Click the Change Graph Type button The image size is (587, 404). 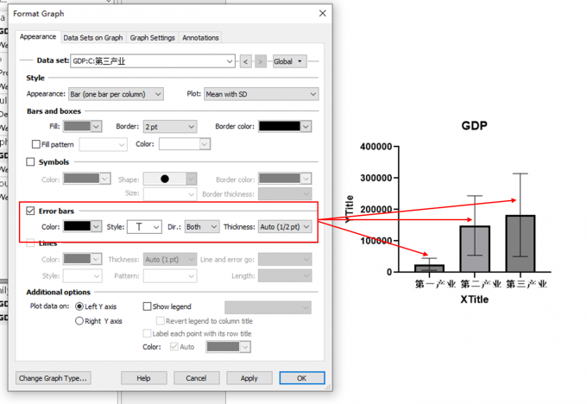click(x=54, y=378)
